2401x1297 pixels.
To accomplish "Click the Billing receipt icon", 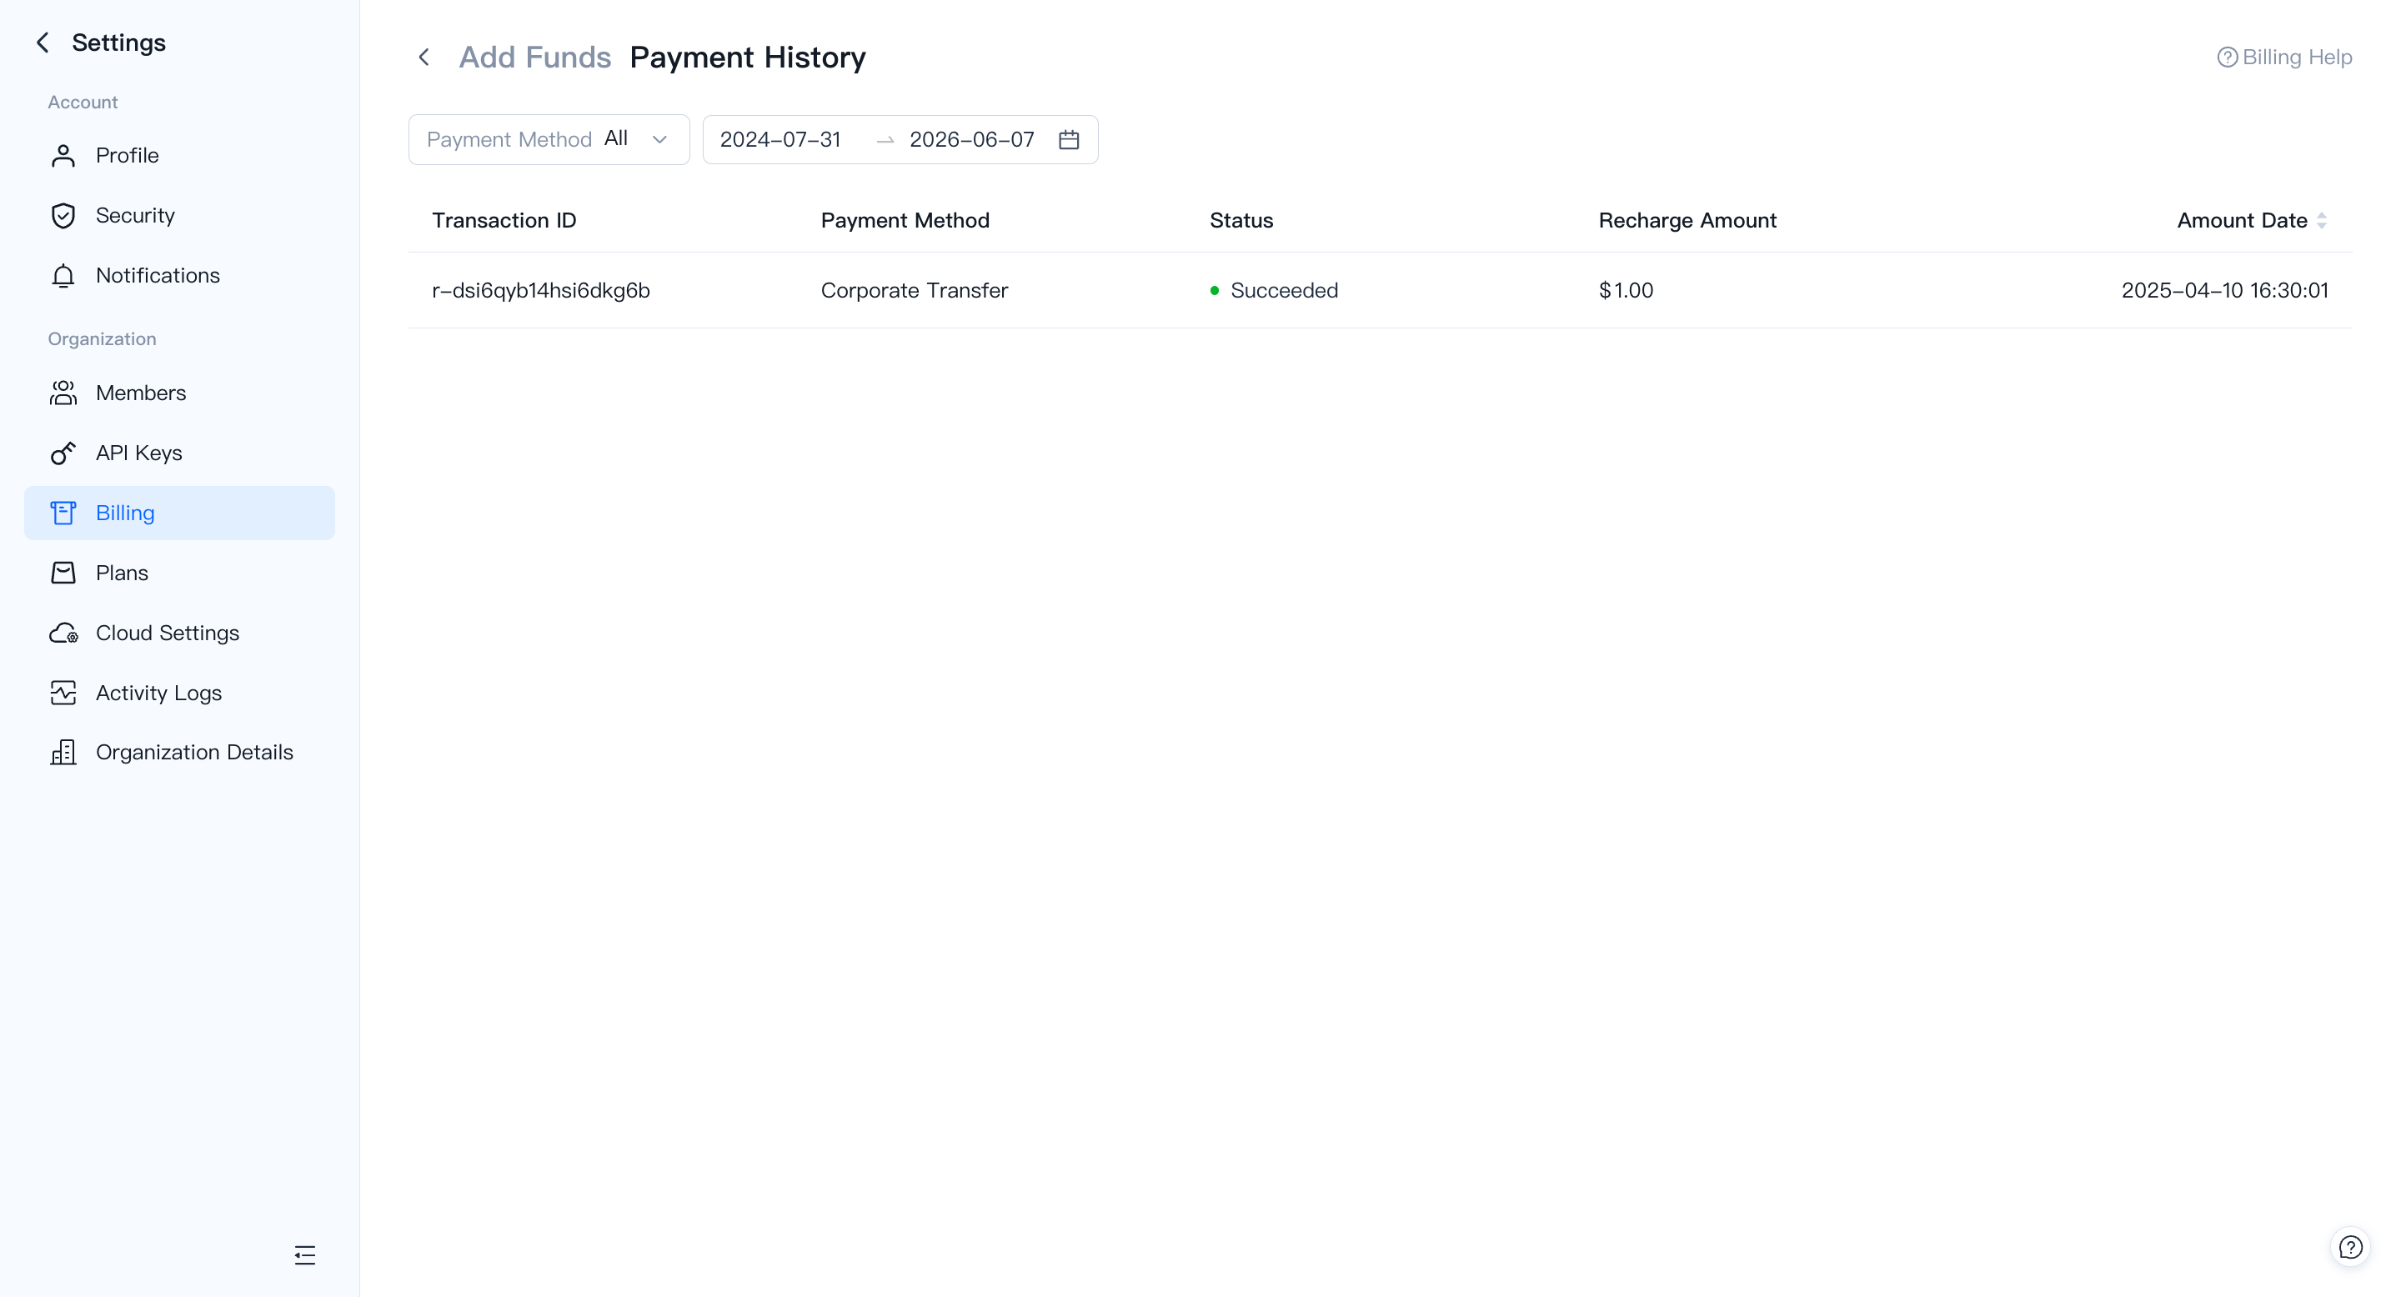I will pos(63,513).
